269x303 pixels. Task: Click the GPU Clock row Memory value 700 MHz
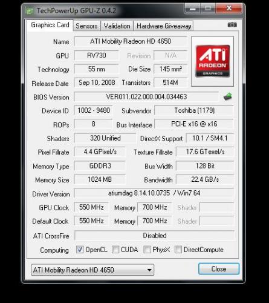click(x=155, y=207)
